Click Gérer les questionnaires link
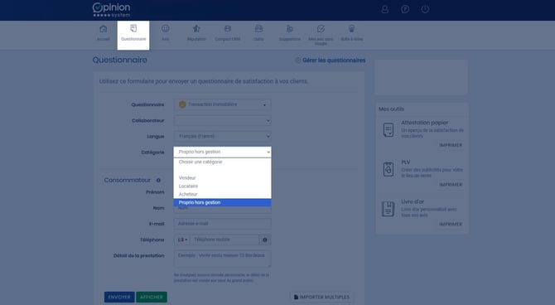555x305 pixels. click(331, 61)
